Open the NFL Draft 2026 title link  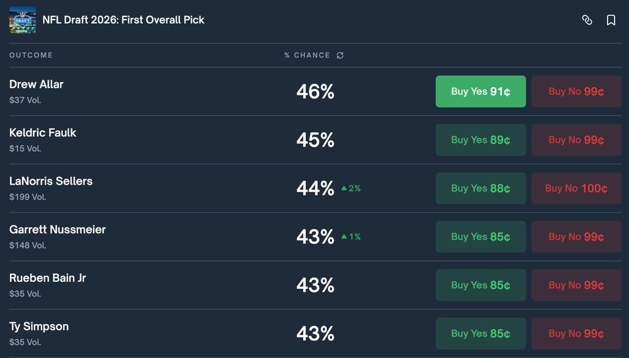point(123,20)
